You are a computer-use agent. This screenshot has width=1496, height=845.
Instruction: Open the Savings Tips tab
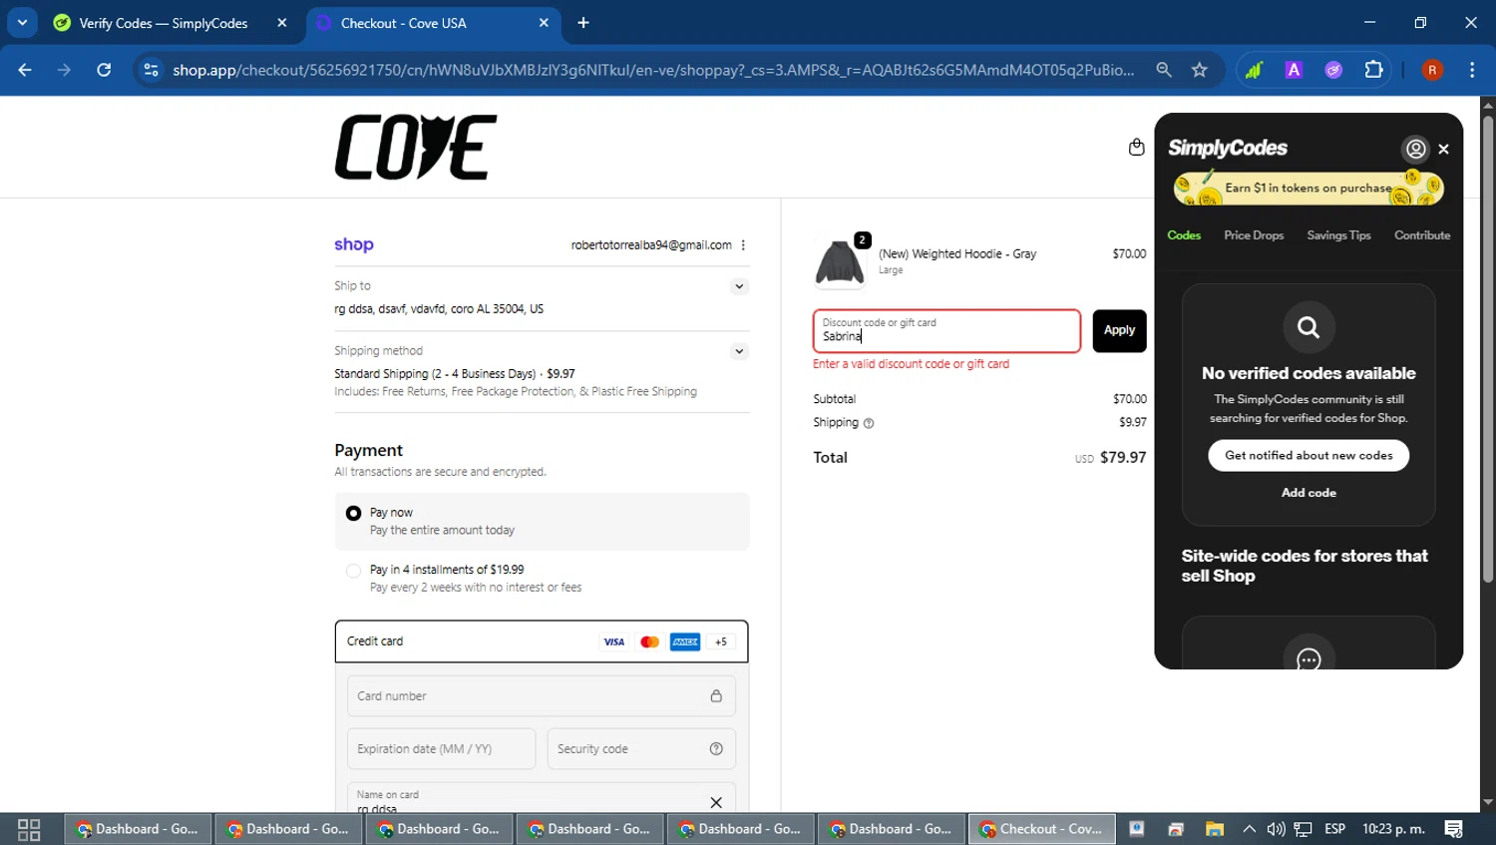tap(1338, 235)
